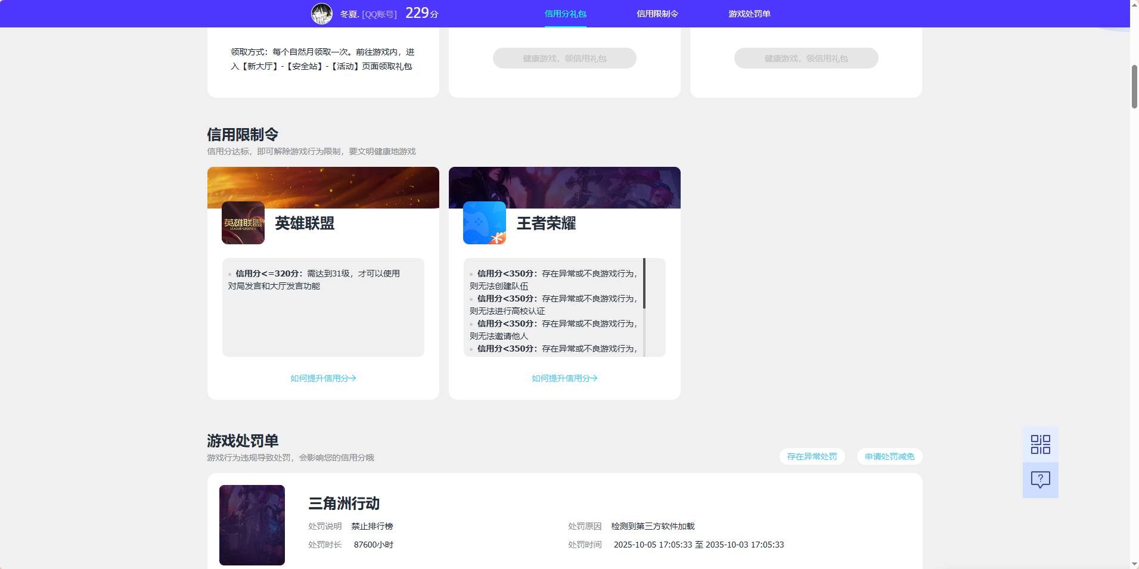Switch to 信用分礼包 tab

click(x=565, y=14)
